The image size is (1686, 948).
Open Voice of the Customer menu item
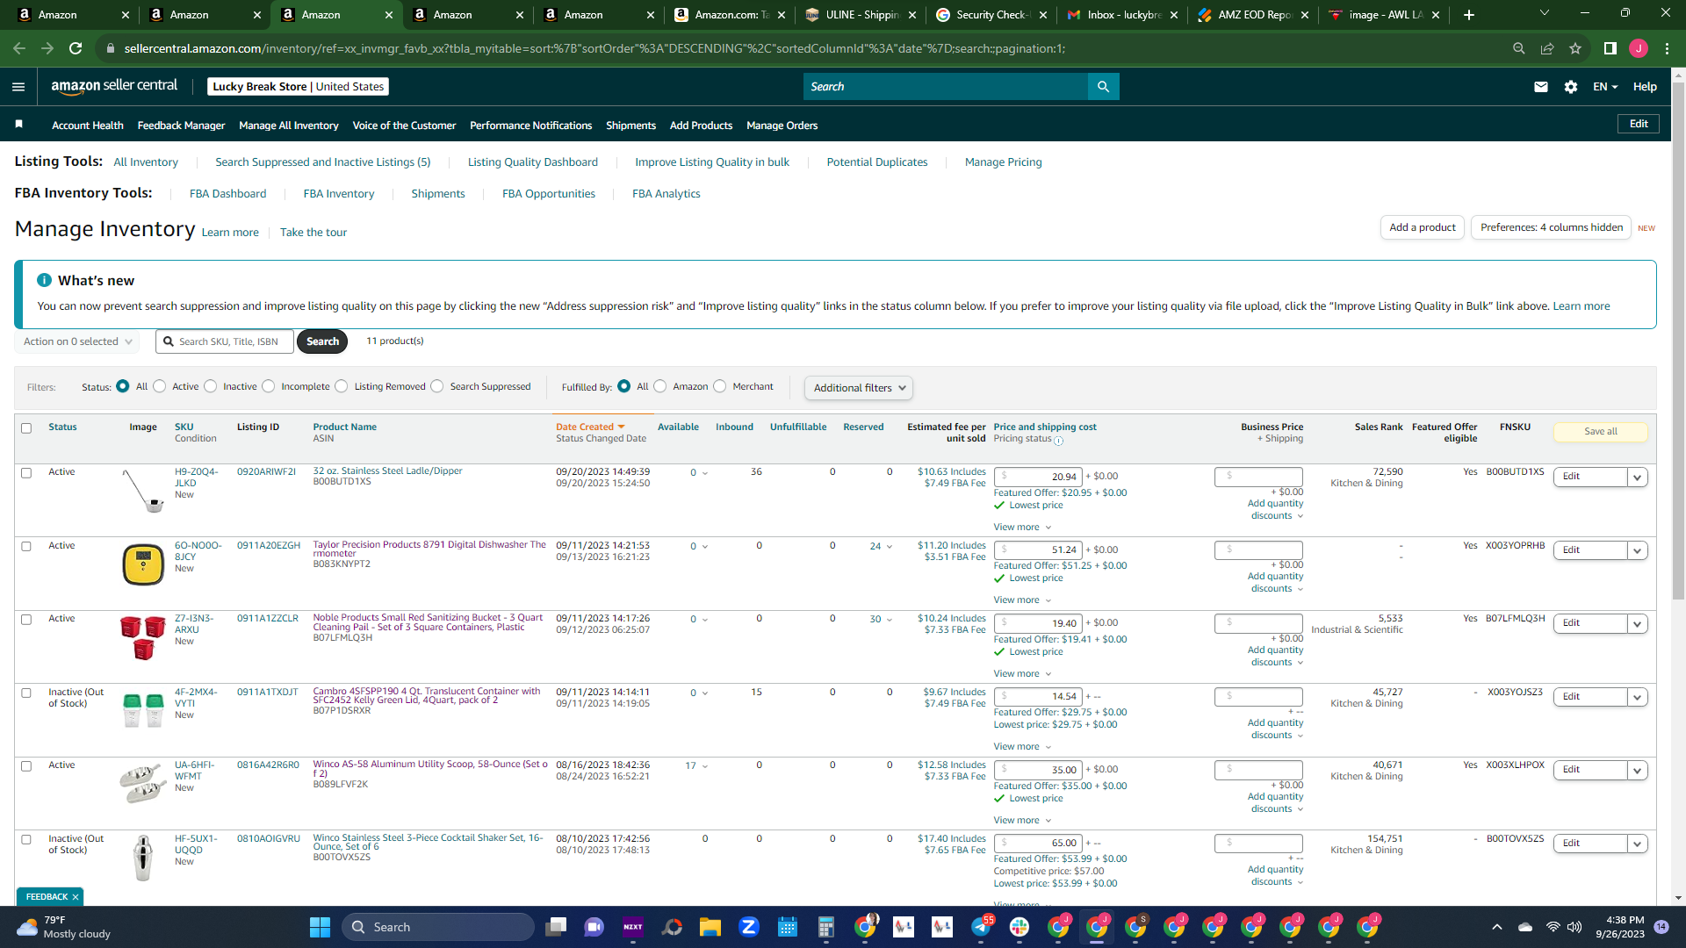(404, 126)
